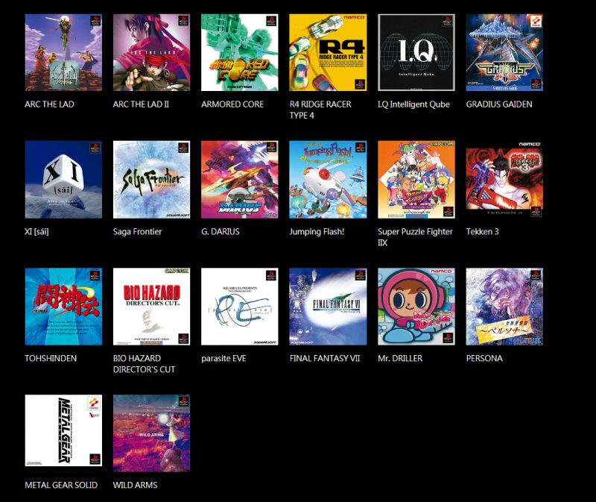Click the WILD ARMS title label
The image size is (596, 502).
point(136,485)
